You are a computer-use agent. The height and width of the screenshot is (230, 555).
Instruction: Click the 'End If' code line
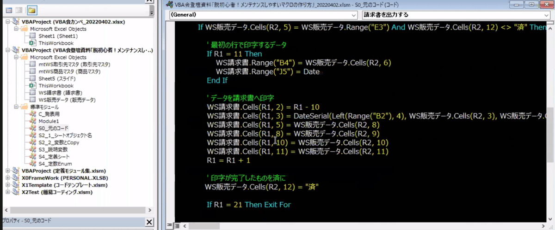click(217, 80)
